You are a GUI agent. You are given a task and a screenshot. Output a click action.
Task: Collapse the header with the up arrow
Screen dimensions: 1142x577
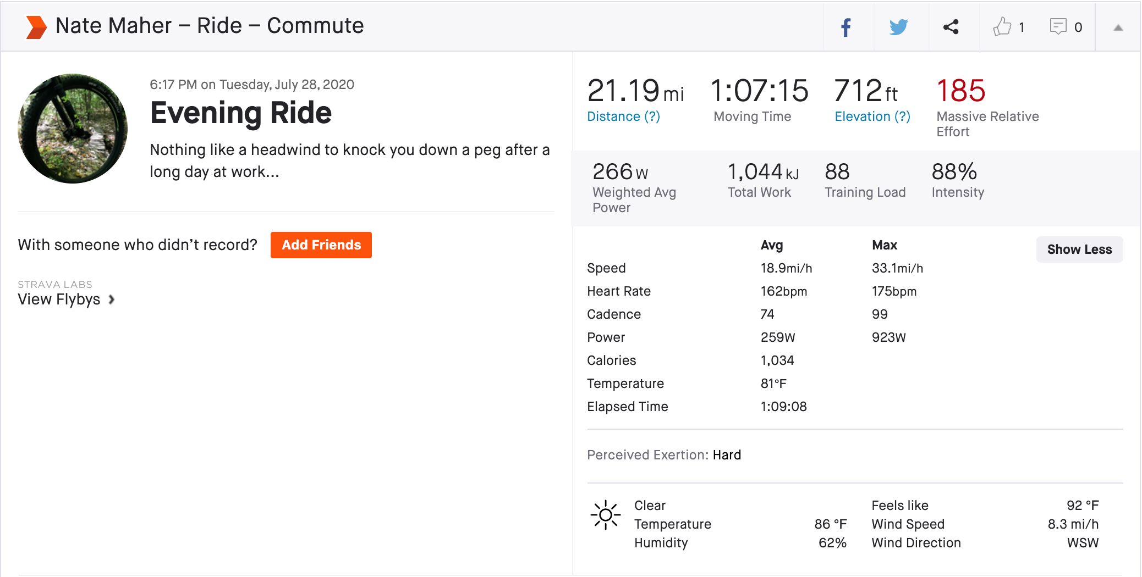coord(1118,27)
